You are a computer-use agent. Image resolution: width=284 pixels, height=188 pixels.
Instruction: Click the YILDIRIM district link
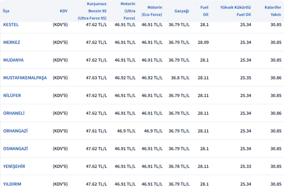tap(12, 184)
